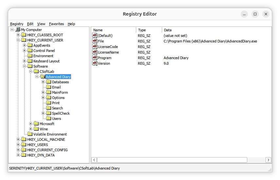The image size is (280, 180).
Task: Expand the HKEY_CLASSES_ROOT key
Action: point(18,35)
